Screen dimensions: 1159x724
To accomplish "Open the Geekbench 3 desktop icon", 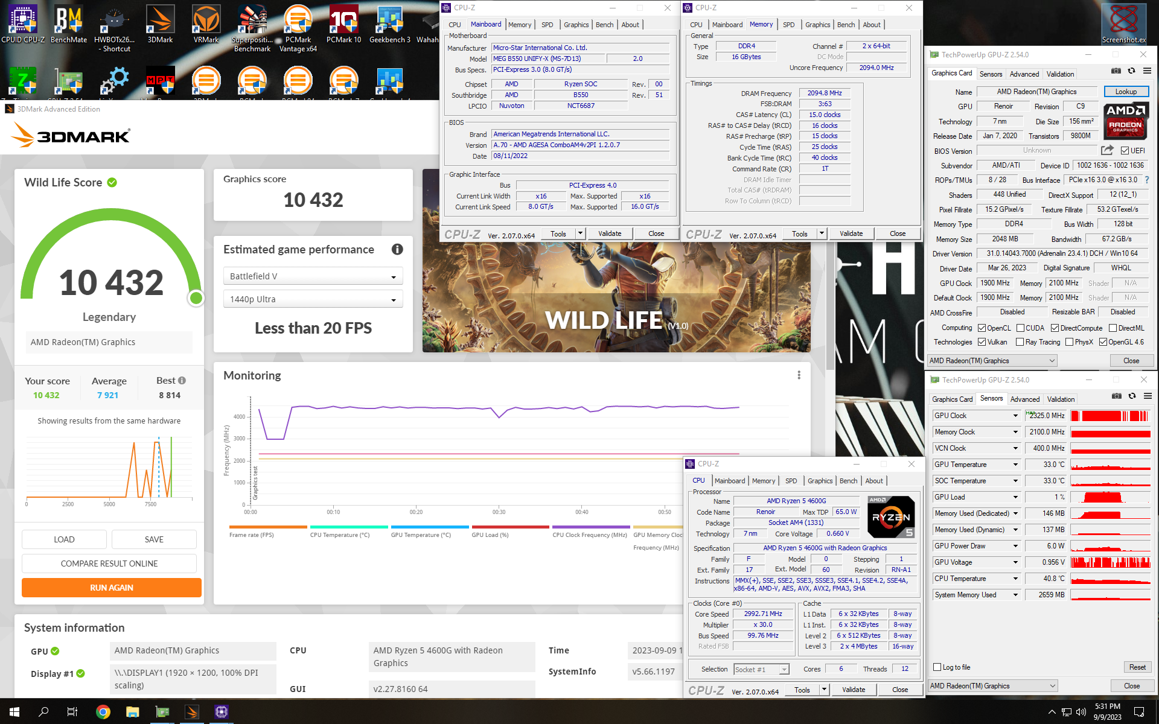I will [x=390, y=24].
